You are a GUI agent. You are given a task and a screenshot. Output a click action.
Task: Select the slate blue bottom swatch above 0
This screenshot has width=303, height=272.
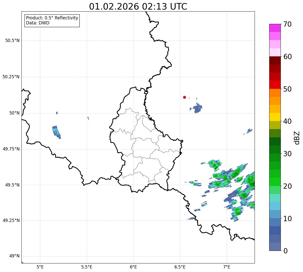click(x=275, y=247)
